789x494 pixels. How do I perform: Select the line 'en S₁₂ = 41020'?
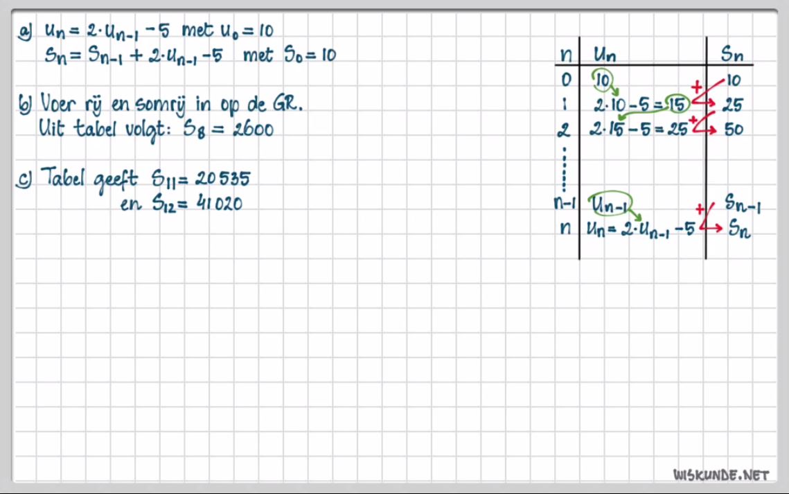(x=181, y=204)
